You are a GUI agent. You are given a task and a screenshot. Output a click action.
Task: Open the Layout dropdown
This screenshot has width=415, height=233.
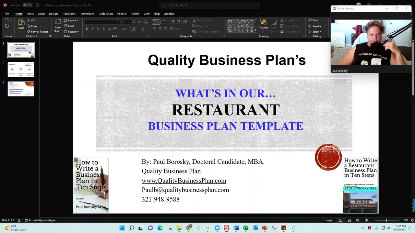[71, 20]
